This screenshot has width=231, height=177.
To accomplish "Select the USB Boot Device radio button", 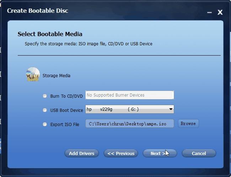I will (45, 110).
